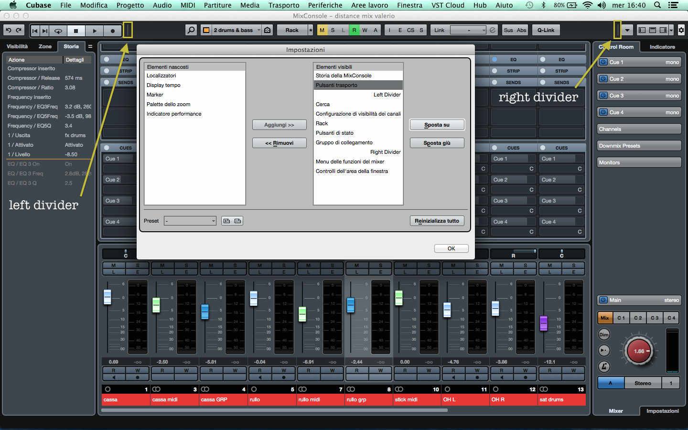Image resolution: width=688 pixels, height=430 pixels.
Task: Toggle Main power button in Control Room
Action: tap(603, 300)
